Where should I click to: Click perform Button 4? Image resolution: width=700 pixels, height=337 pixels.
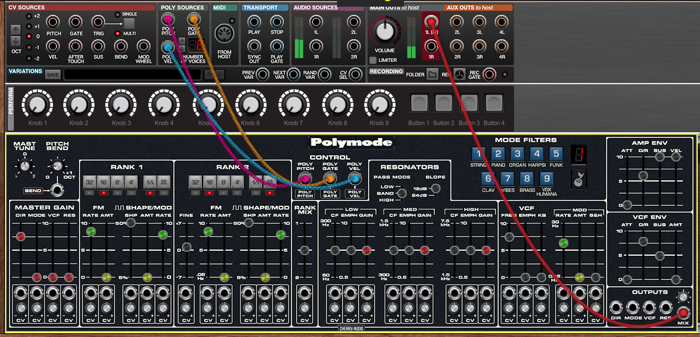click(x=494, y=103)
